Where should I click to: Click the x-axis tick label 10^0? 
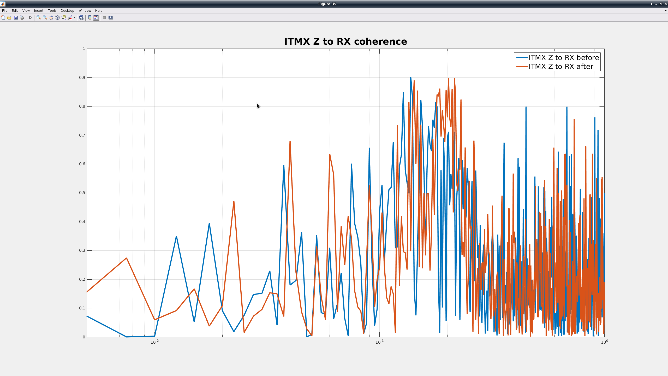pos(604,342)
